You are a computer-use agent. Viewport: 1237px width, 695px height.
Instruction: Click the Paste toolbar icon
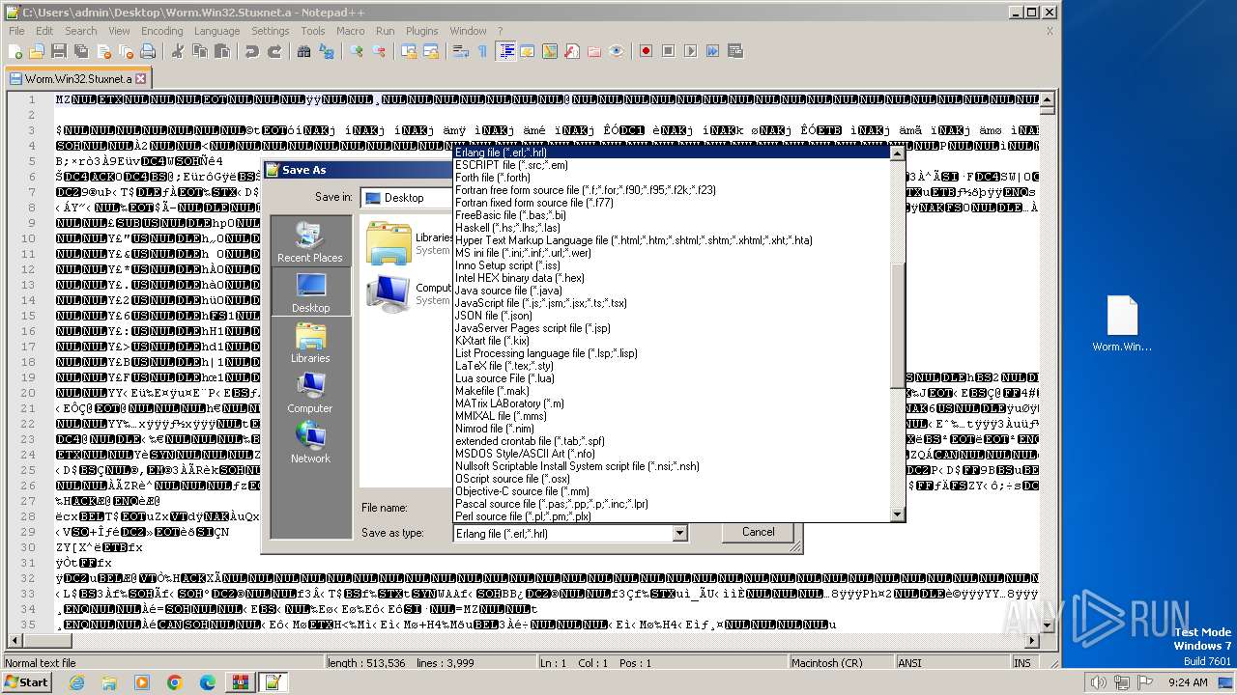[x=220, y=51]
